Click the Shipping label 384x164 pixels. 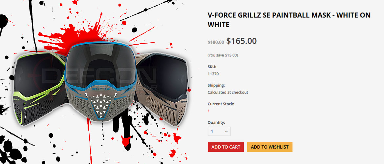[216, 85]
